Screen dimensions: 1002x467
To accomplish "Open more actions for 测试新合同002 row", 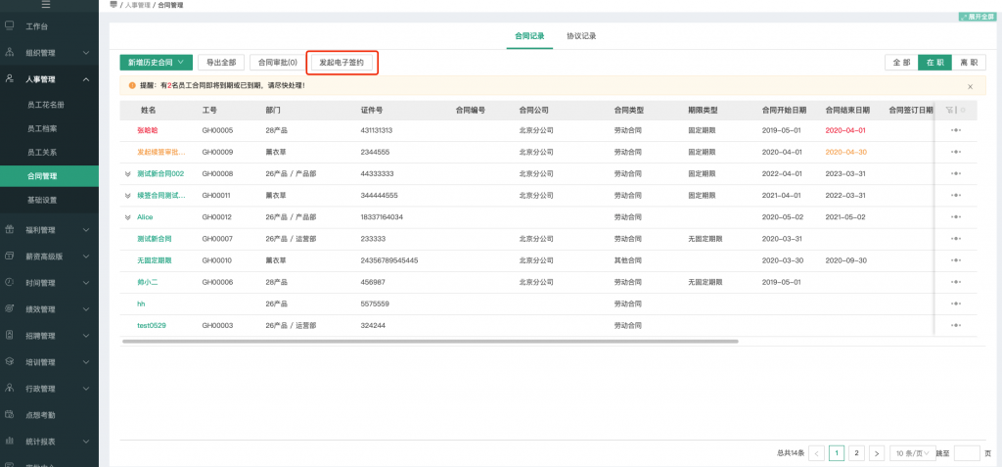I will tap(956, 173).
